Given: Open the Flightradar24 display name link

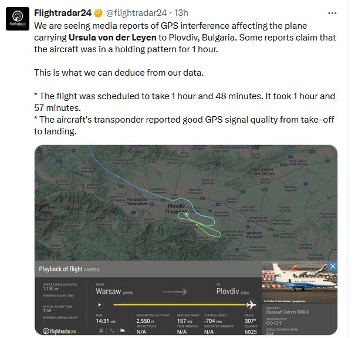Looking at the screenshot, I should (x=61, y=13).
